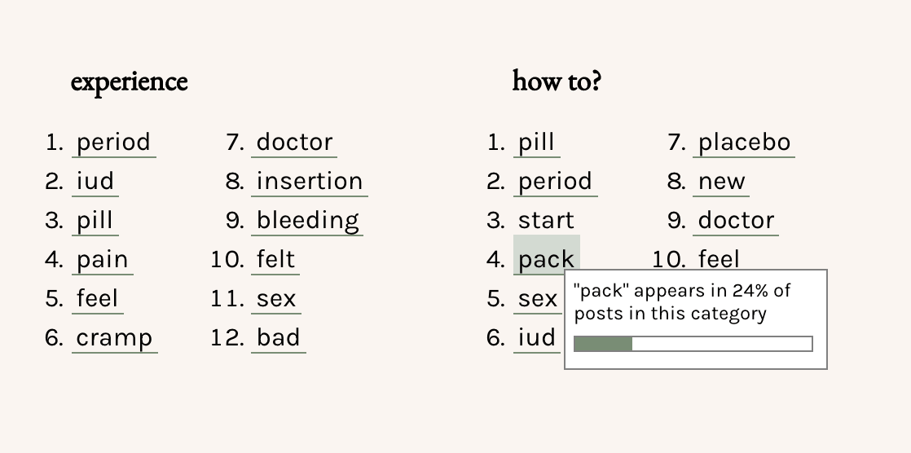The width and height of the screenshot is (911, 453).
Task: Choose the word "pain"
Action: [x=102, y=260]
